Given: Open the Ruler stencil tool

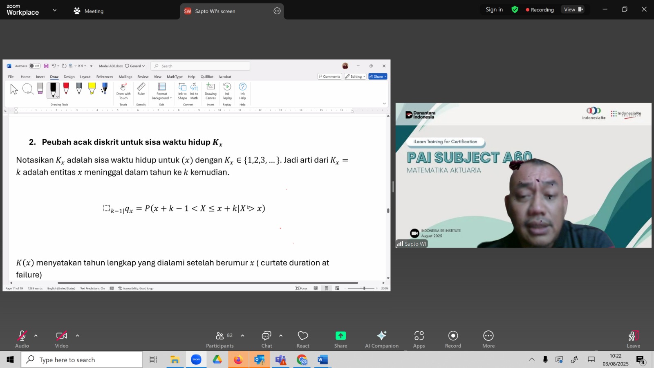Looking at the screenshot, I should [141, 90].
